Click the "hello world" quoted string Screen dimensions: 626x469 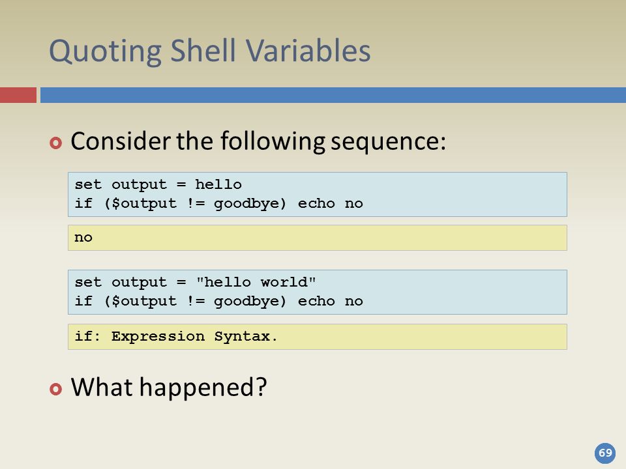[x=256, y=282]
